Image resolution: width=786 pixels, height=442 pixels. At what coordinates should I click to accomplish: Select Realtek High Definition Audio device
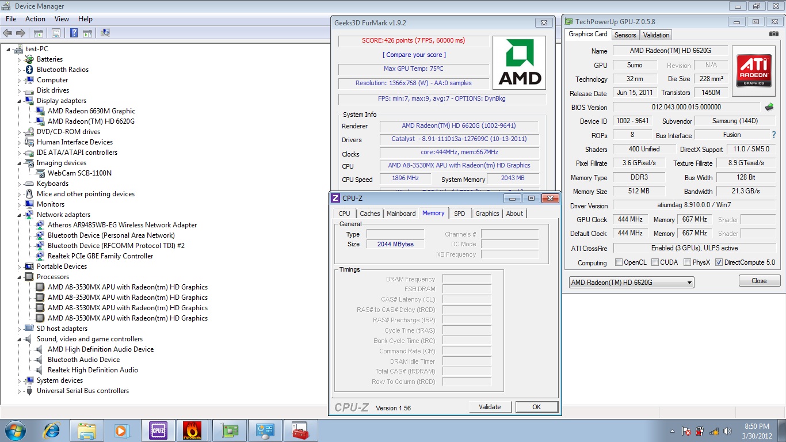point(93,370)
